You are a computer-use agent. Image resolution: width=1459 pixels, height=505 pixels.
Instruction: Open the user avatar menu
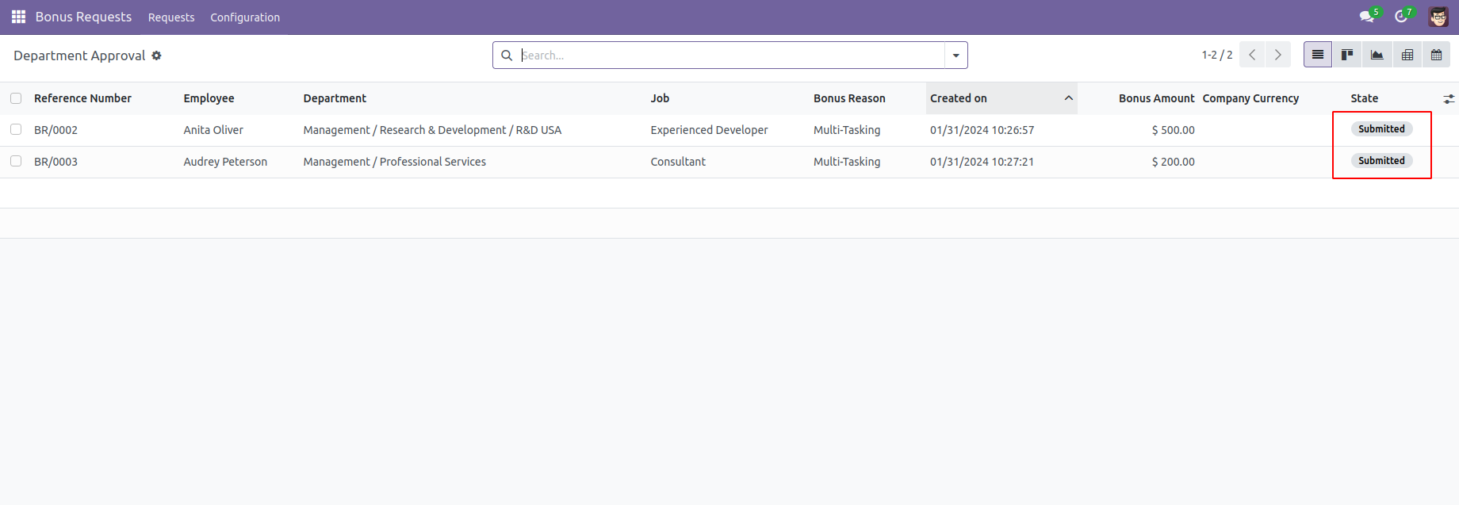coord(1438,17)
